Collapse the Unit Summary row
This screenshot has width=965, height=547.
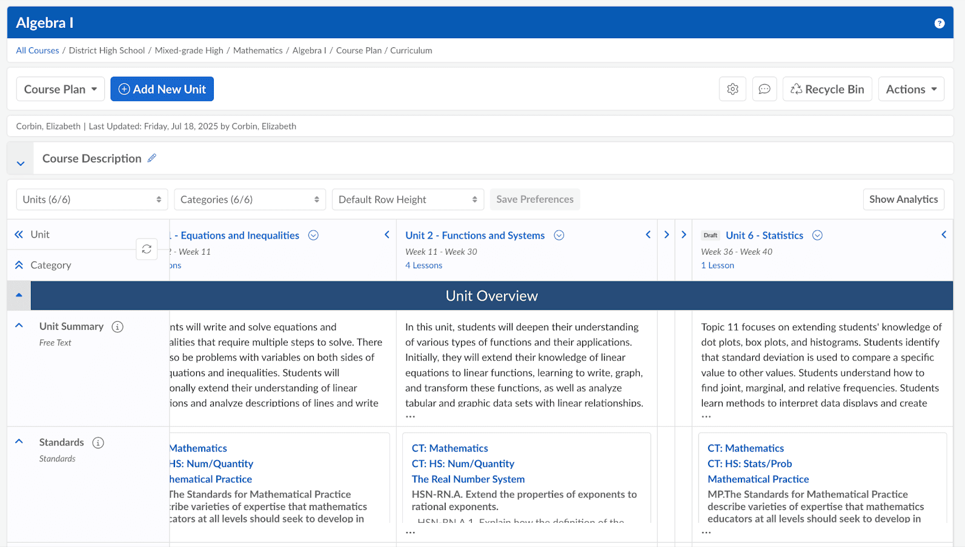pos(19,326)
